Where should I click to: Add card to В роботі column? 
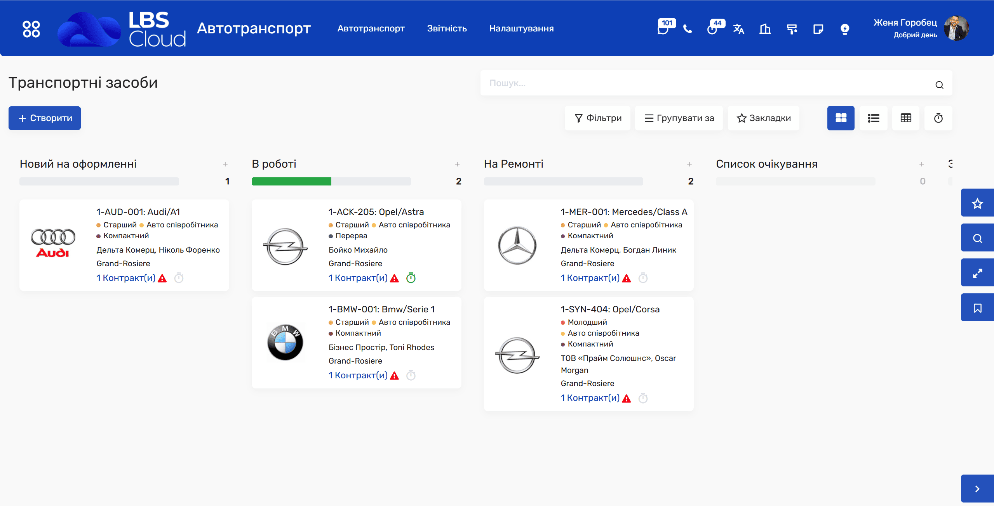click(x=458, y=164)
